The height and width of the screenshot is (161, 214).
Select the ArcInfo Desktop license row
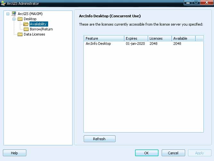(x=143, y=44)
